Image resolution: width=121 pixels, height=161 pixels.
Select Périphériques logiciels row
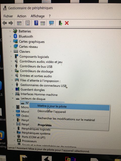point(36,129)
